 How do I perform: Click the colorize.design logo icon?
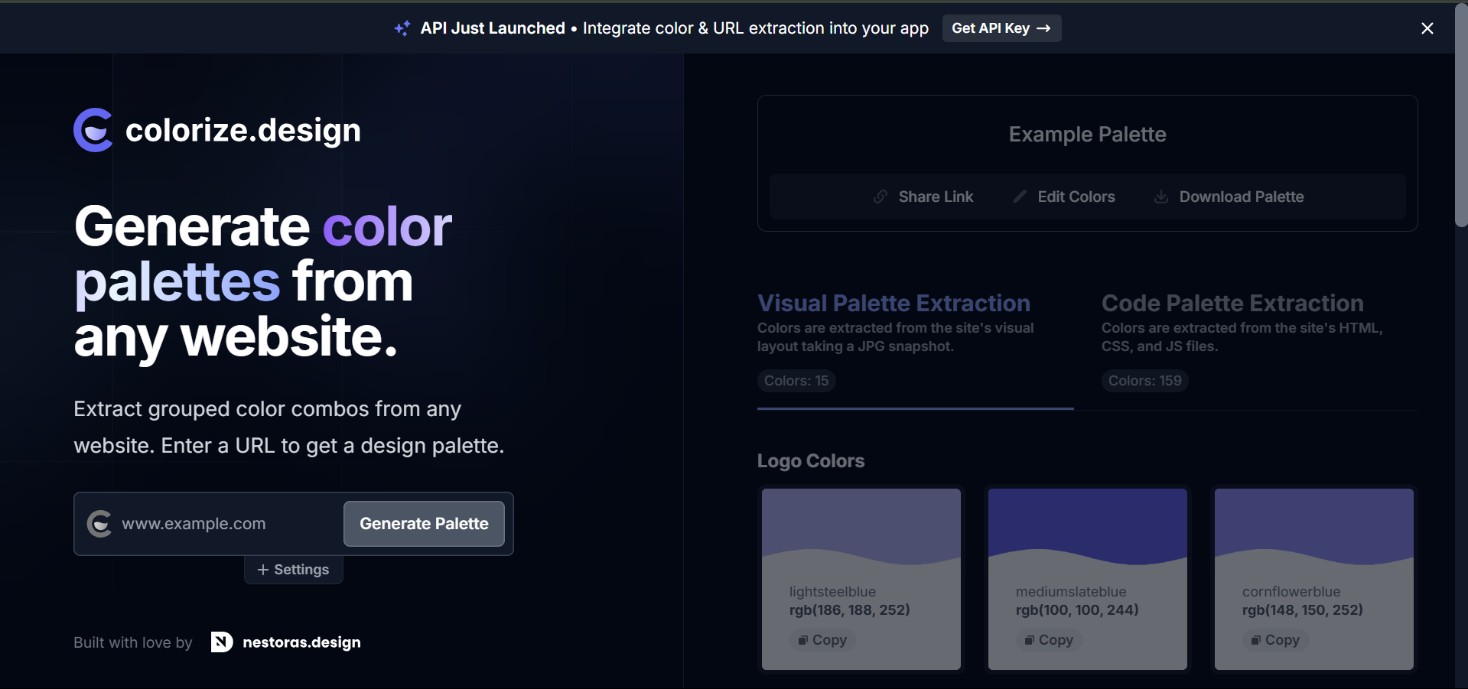click(93, 130)
